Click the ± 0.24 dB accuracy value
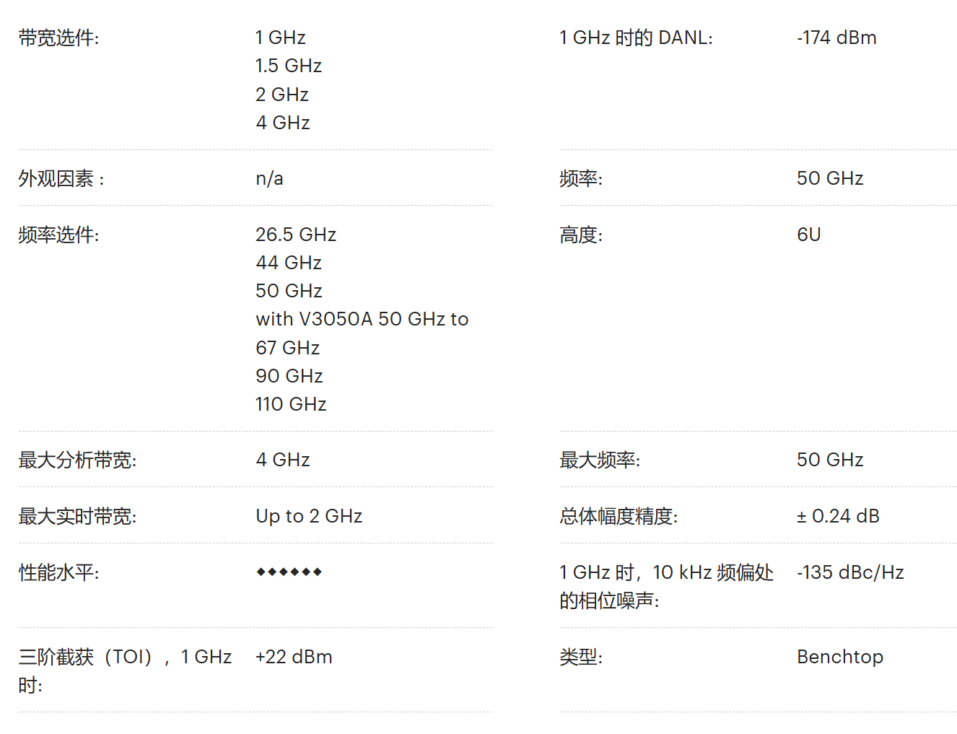Viewport: 957px width, 734px height. coord(838,516)
